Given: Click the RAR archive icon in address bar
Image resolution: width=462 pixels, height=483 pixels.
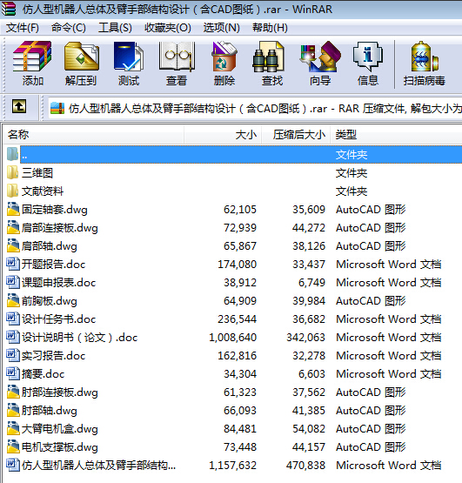Looking at the screenshot, I should tap(57, 108).
